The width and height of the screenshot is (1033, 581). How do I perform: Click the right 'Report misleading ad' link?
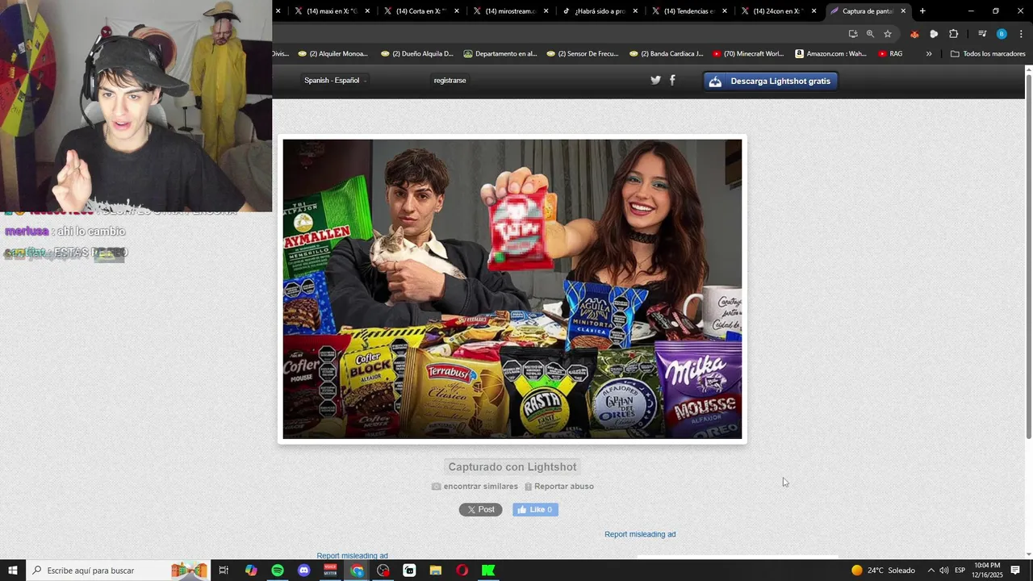pos(640,534)
